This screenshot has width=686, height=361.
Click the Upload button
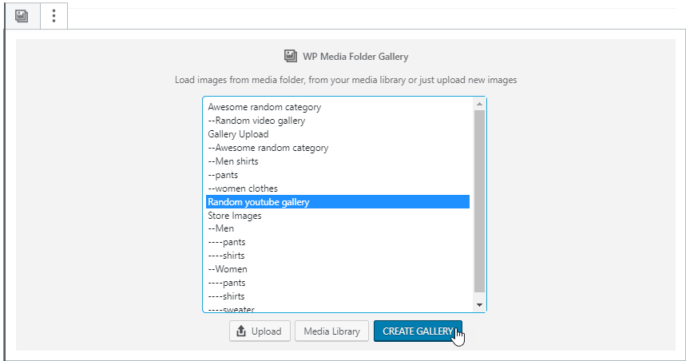(260, 331)
